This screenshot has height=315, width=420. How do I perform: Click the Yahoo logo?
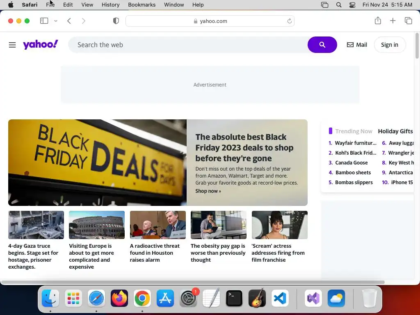(x=41, y=44)
